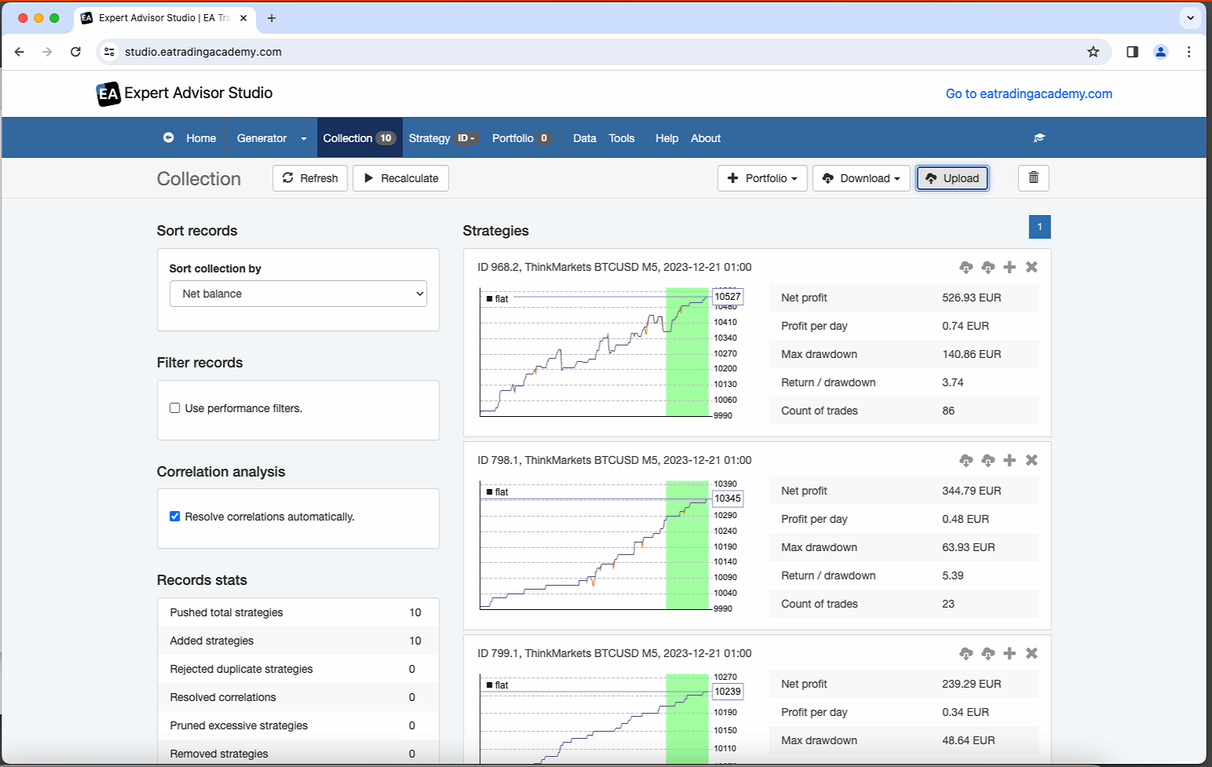Open the Portfolio nav item in the blue bar
1212x767 pixels.
tap(522, 138)
